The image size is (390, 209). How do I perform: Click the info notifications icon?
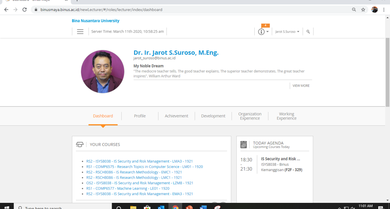[261, 32]
